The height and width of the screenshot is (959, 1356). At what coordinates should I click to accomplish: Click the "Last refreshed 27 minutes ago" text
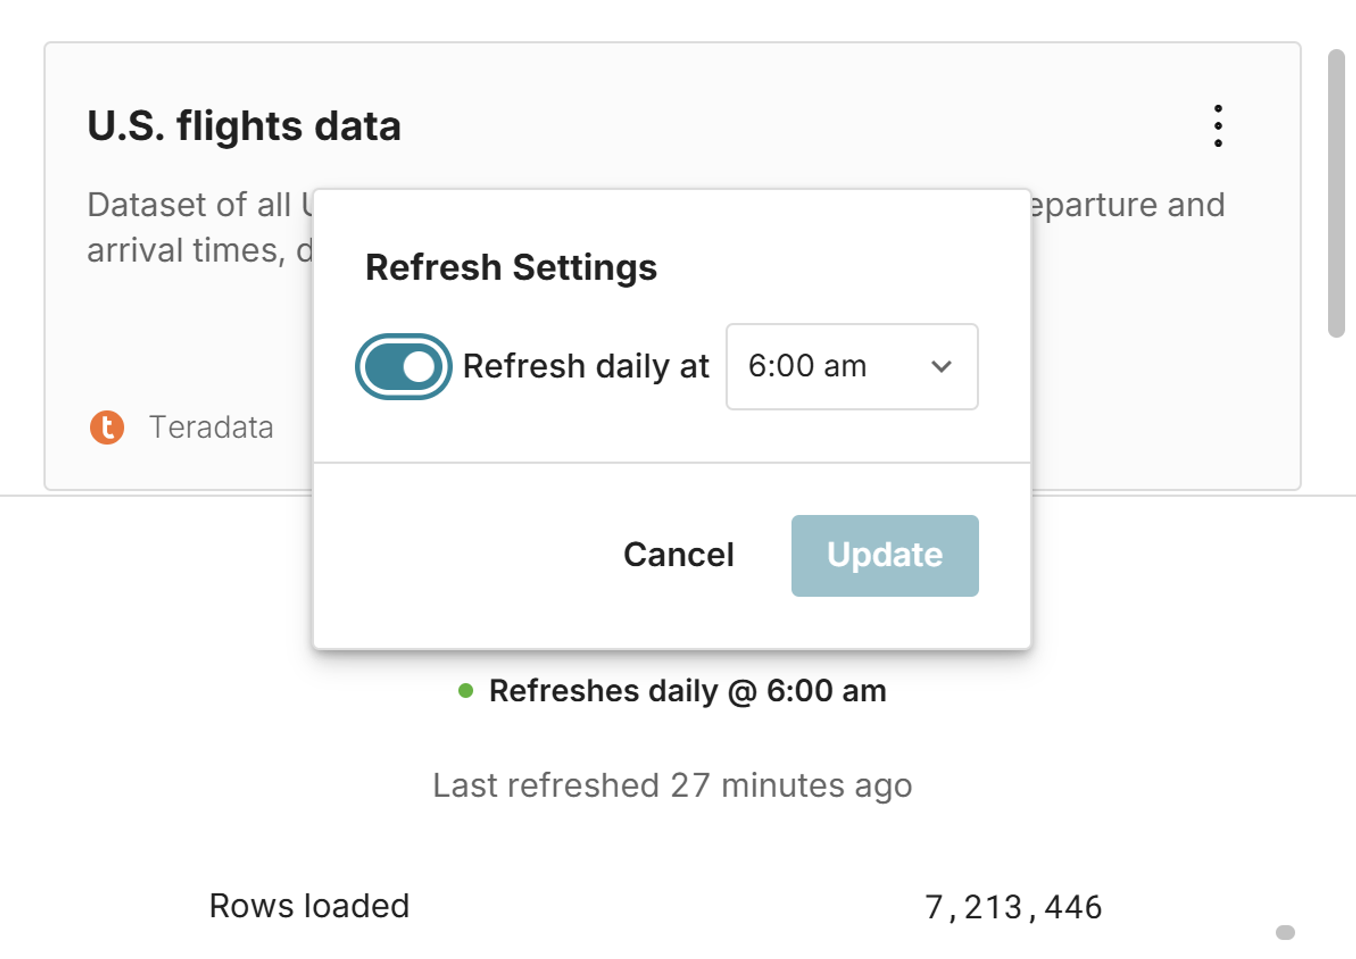pyautogui.click(x=672, y=786)
